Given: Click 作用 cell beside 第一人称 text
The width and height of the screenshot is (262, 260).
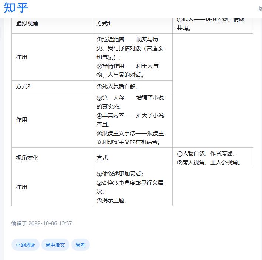Looking at the screenshot, I should [x=52, y=120].
